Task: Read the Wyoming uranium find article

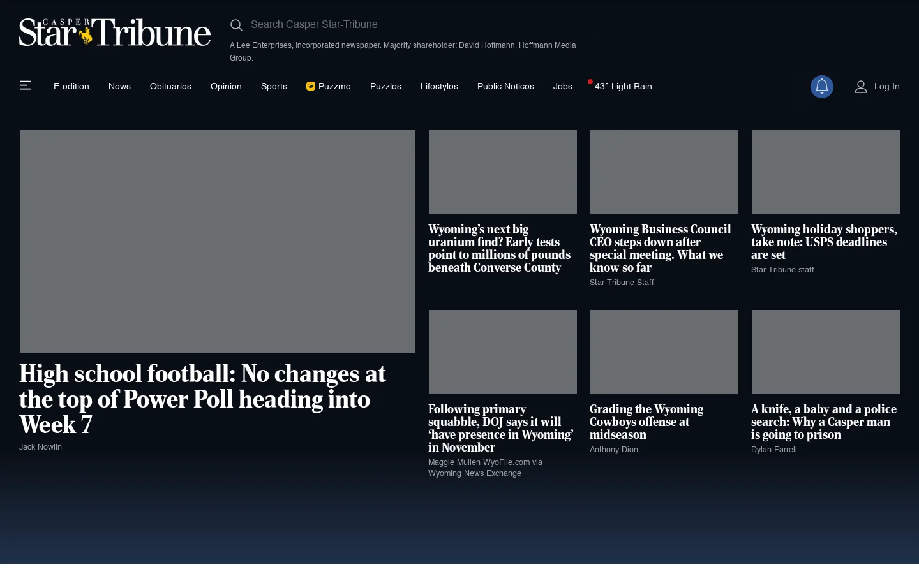Action: pyautogui.click(x=499, y=248)
